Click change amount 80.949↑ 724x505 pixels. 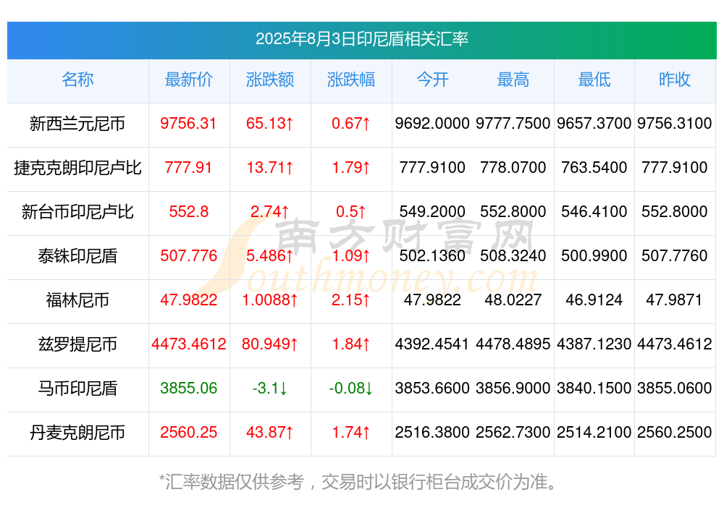click(x=269, y=344)
